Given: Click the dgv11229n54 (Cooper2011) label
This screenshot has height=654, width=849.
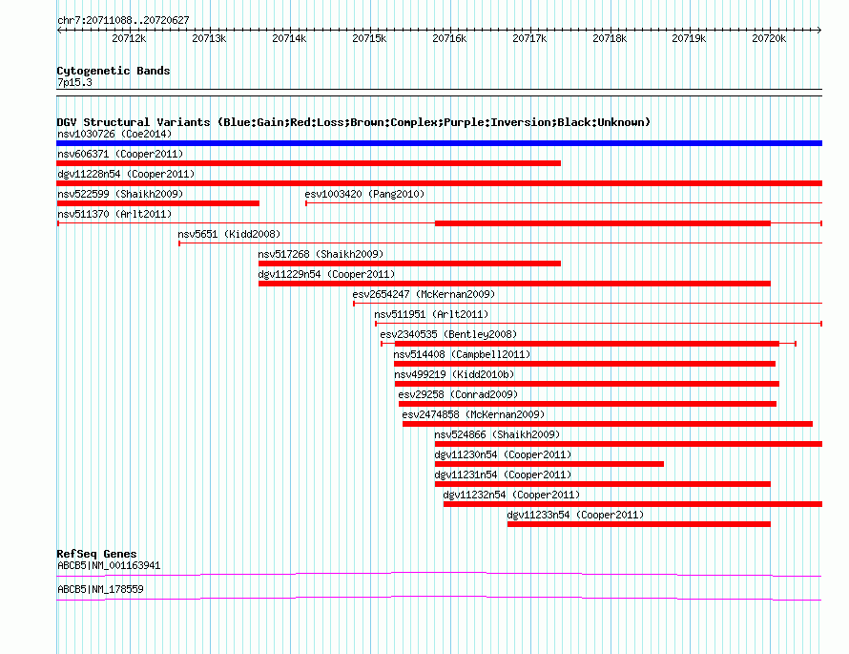Looking at the screenshot, I should pyautogui.click(x=326, y=274).
